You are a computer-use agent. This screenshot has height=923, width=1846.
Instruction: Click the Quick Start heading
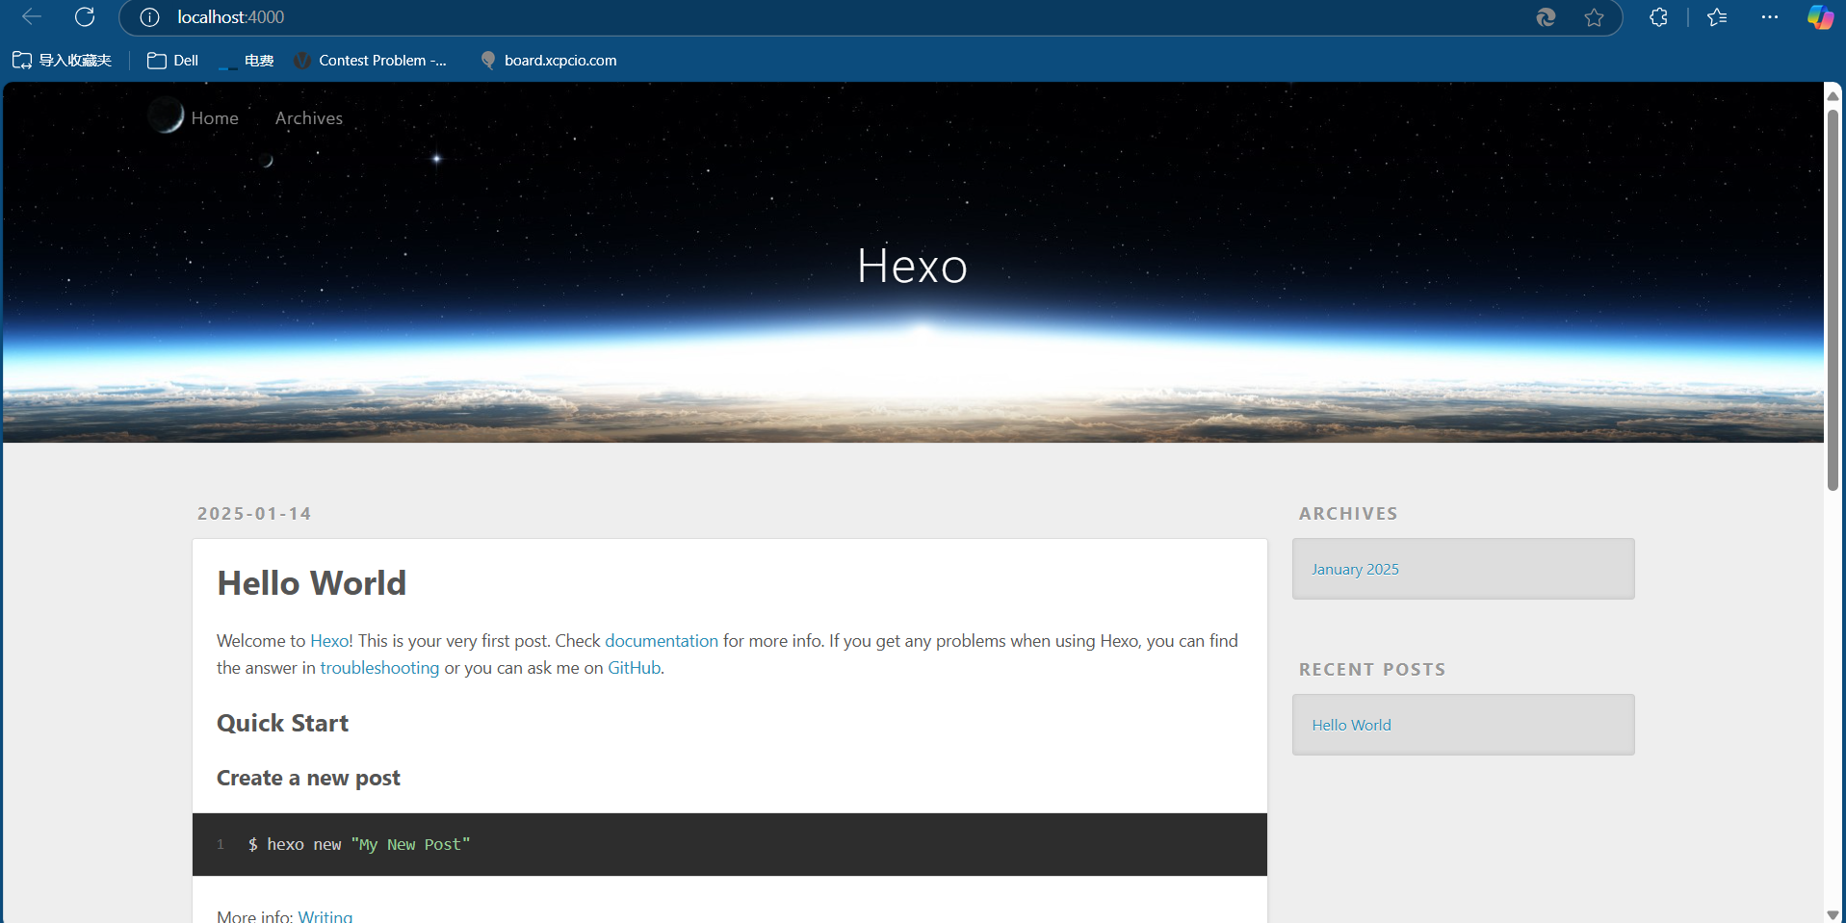282,724
